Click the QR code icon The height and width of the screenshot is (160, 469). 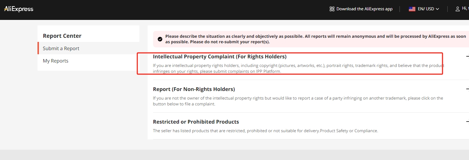(332, 9)
